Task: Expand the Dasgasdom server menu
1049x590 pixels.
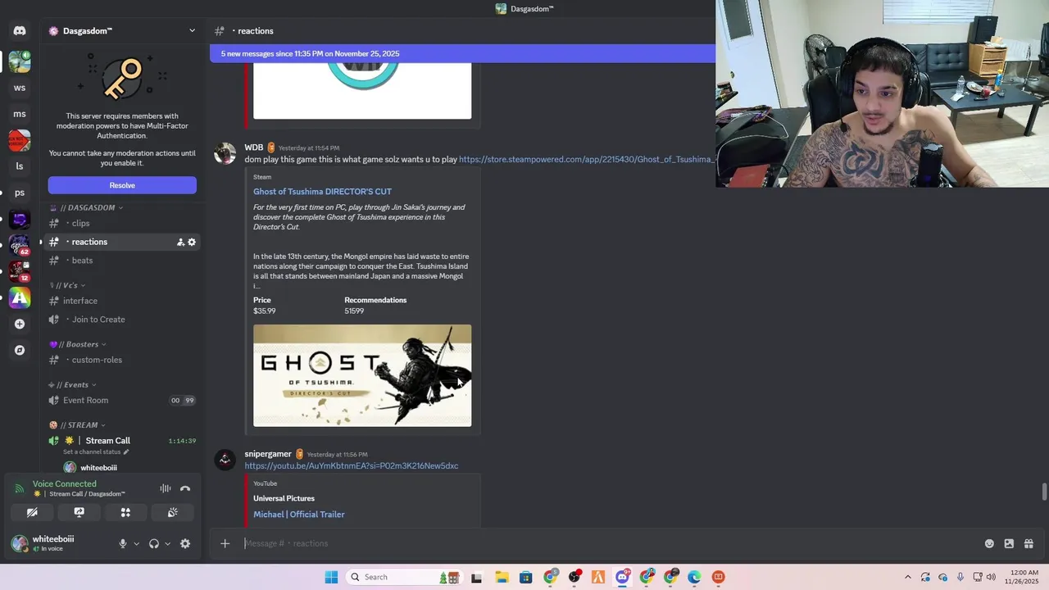Action: click(192, 30)
